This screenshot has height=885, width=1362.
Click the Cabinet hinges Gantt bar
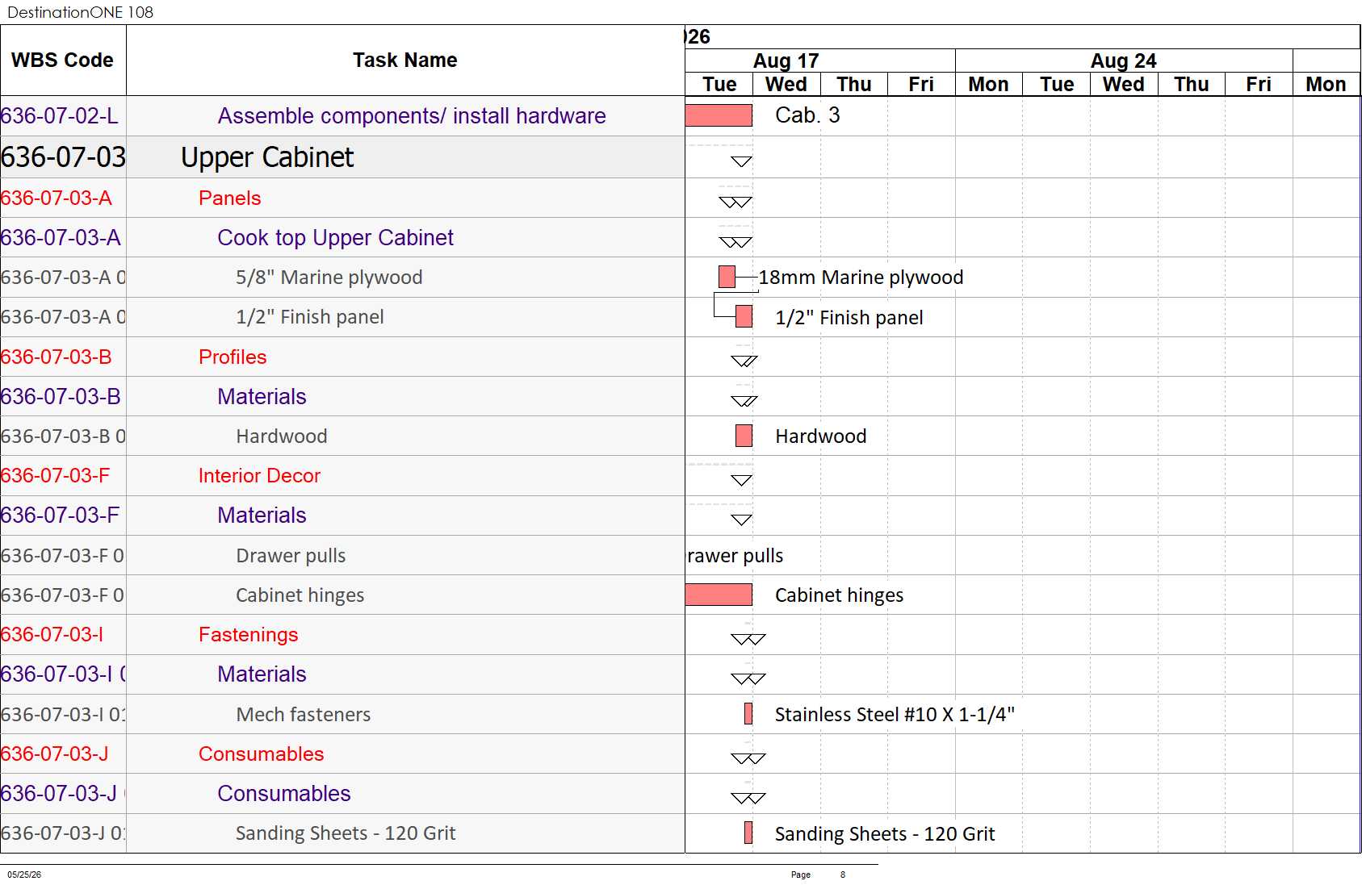pos(719,595)
